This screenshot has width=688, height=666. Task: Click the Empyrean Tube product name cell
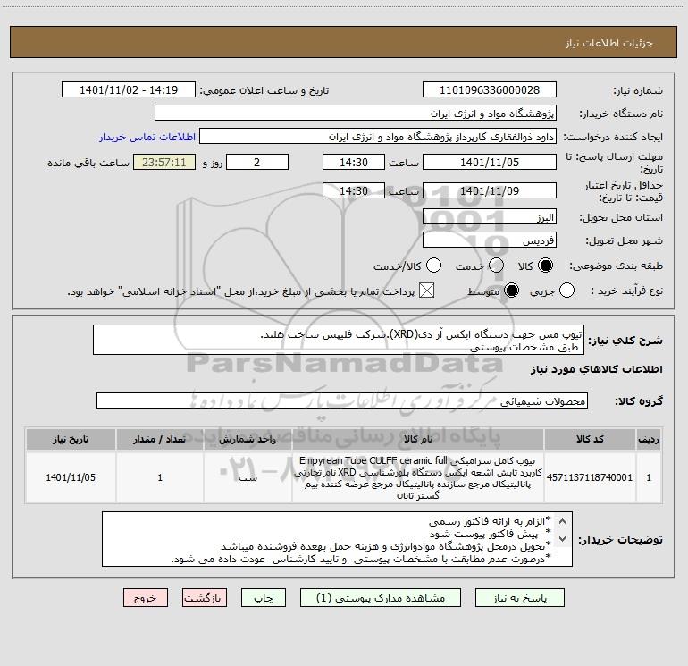tap(418, 477)
